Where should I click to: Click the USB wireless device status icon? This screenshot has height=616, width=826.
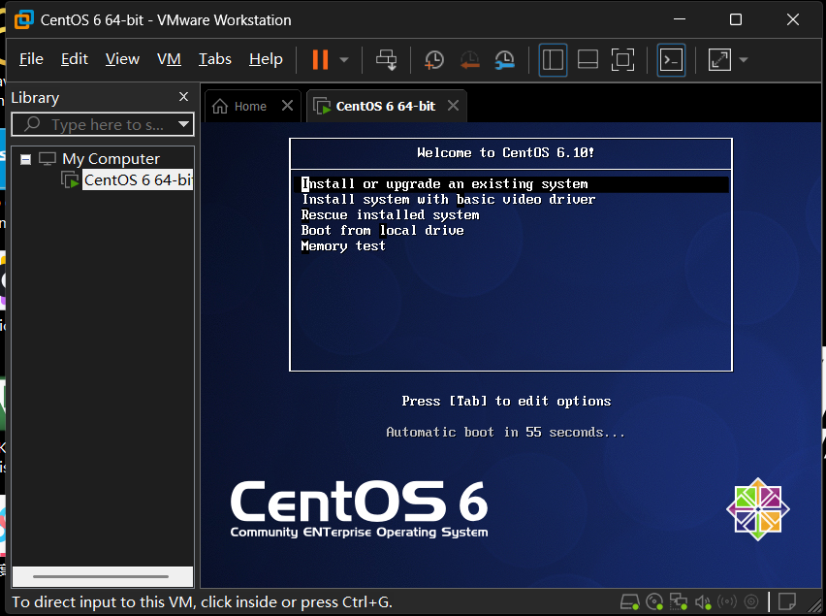(x=727, y=601)
